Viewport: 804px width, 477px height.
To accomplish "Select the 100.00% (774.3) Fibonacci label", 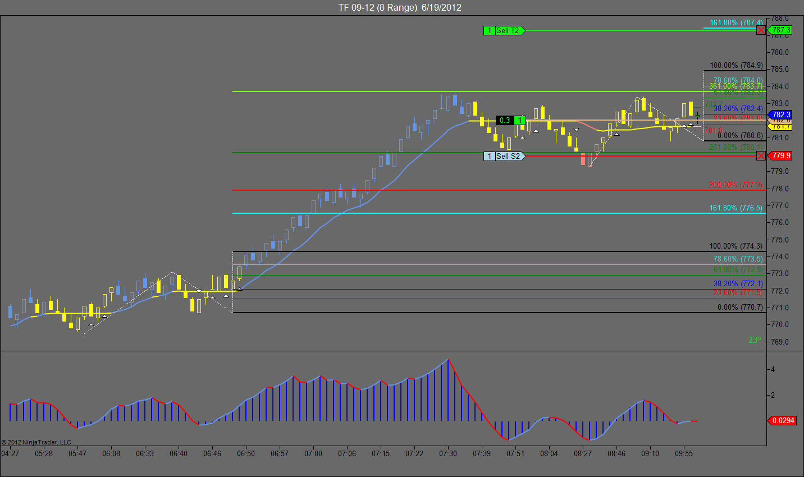I will [736, 246].
